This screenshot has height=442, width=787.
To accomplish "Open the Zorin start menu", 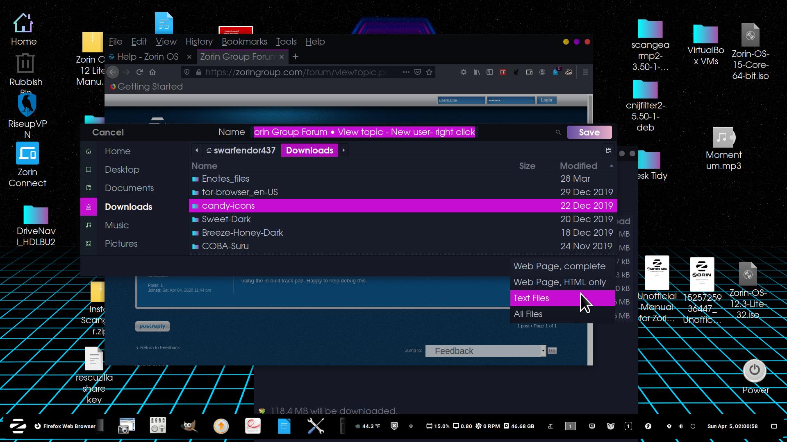I will point(18,426).
